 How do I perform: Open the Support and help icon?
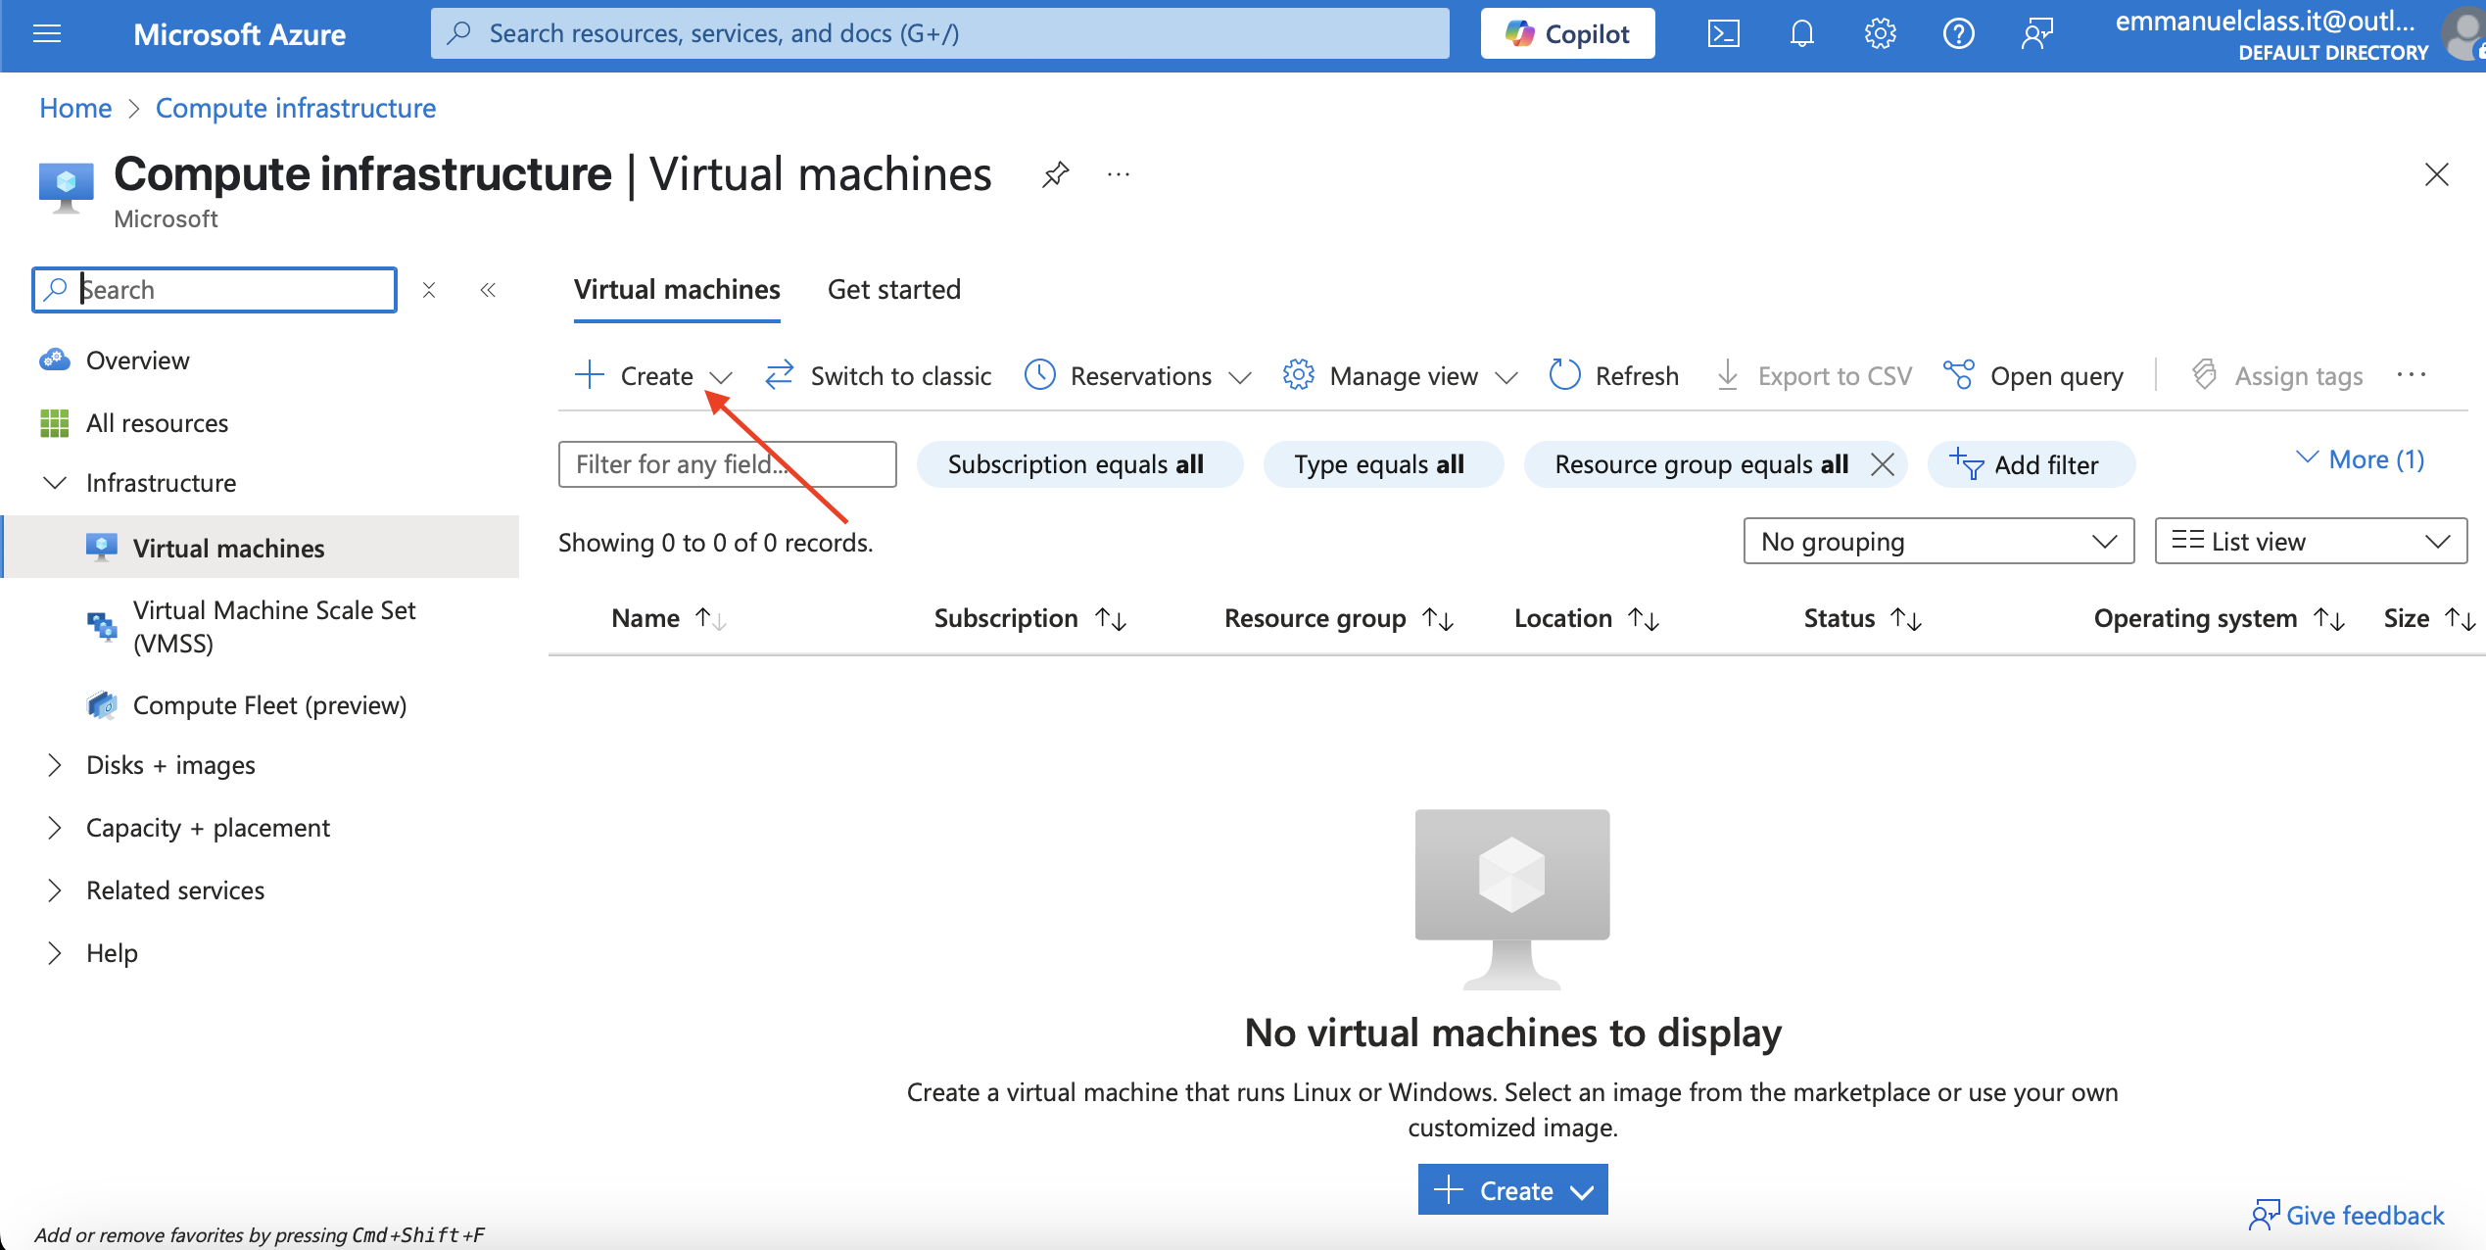pyautogui.click(x=1958, y=34)
